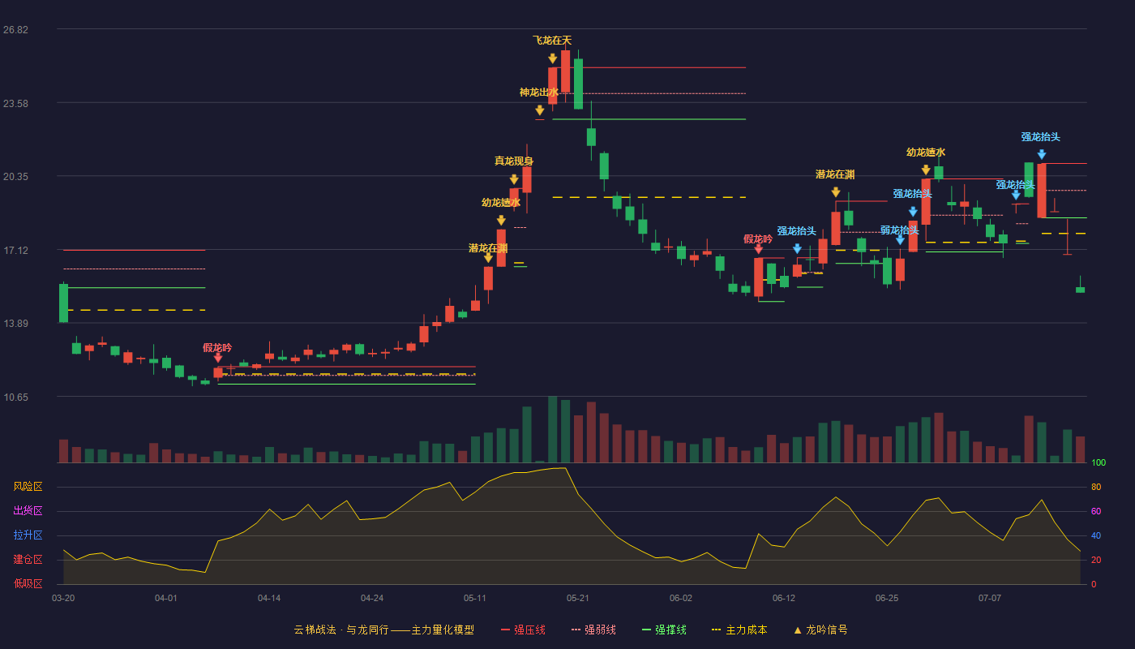Click the 06-25 date label

point(887,598)
